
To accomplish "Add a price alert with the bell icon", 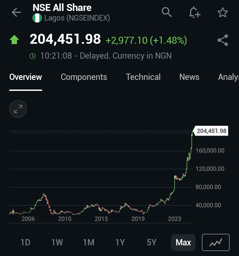I will 195,12.
